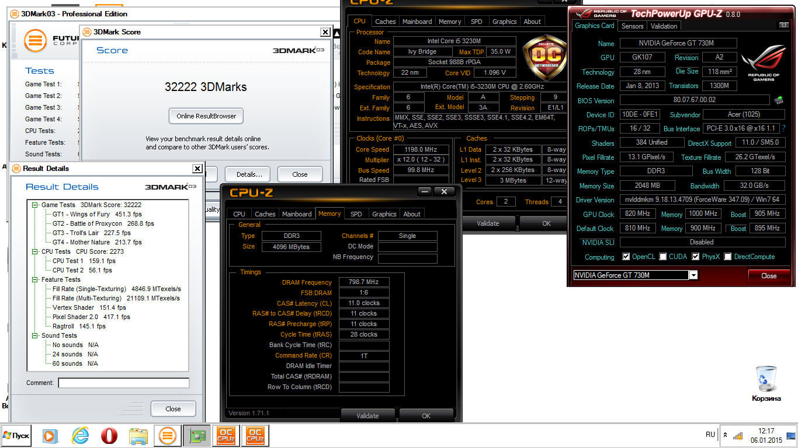This screenshot has width=798, height=448.
Task: Collapse the Game Tests tree node
Action: 36,205
